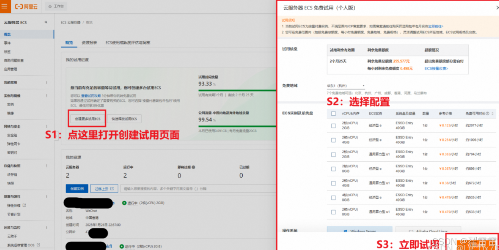Open the three-dot menu next to 我的常用
This screenshot has height=250, width=499.
[46, 83]
